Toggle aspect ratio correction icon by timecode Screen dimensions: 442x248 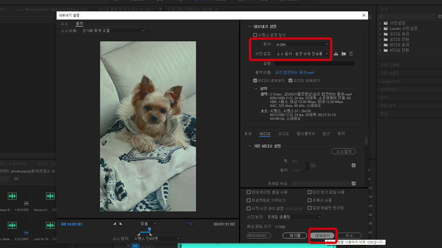click(x=190, y=224)
